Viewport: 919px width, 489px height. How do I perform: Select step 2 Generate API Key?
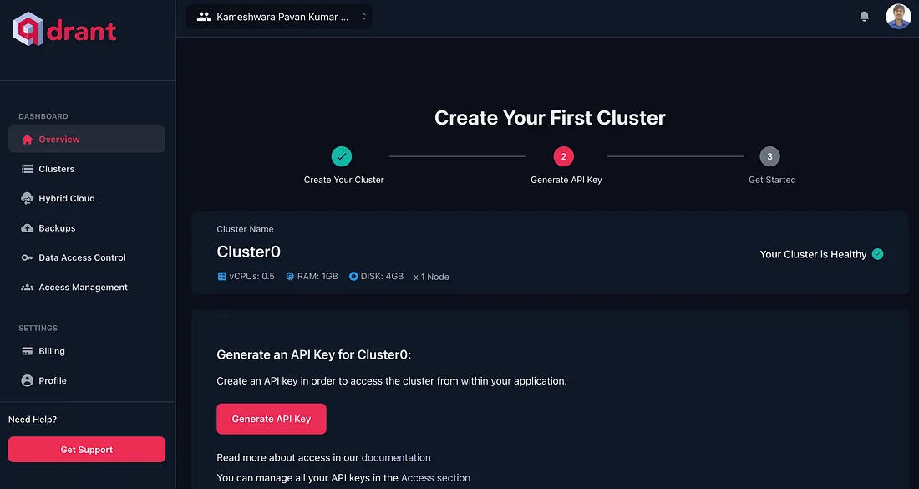pyautogui.click(x=564, y=156)
